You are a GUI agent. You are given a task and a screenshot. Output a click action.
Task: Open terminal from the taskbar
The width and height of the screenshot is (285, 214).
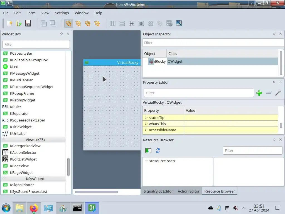(77, 208)
